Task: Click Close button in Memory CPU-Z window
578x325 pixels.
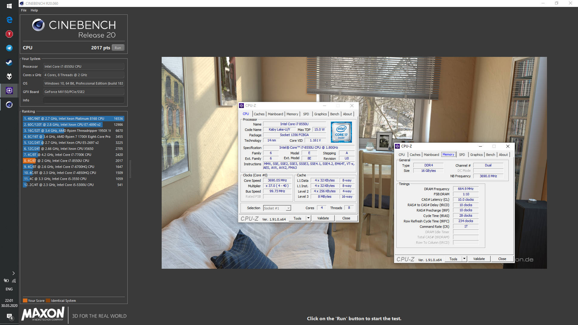Action: pos(502,259)
